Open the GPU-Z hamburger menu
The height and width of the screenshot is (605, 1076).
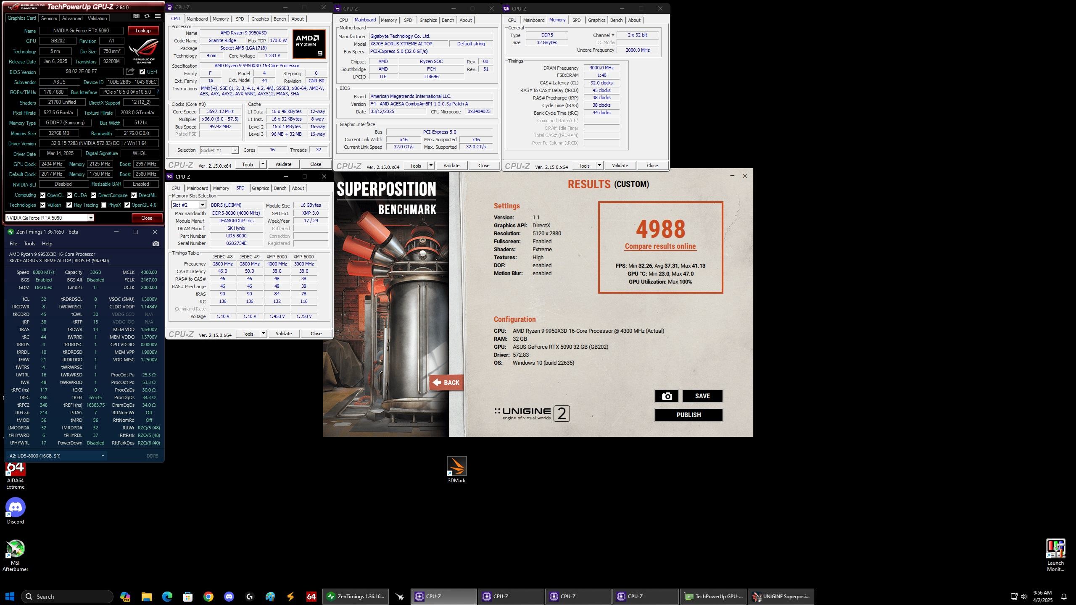point(158,16)
